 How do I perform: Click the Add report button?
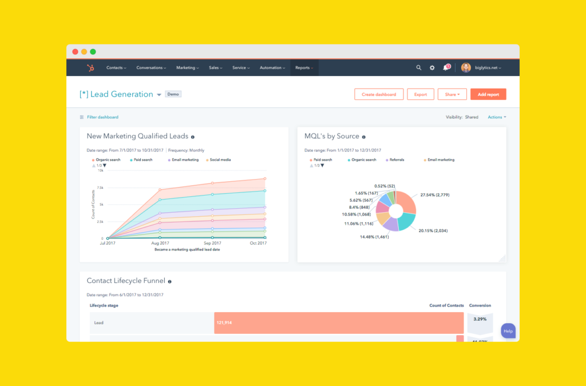click(x=488, y=94)
